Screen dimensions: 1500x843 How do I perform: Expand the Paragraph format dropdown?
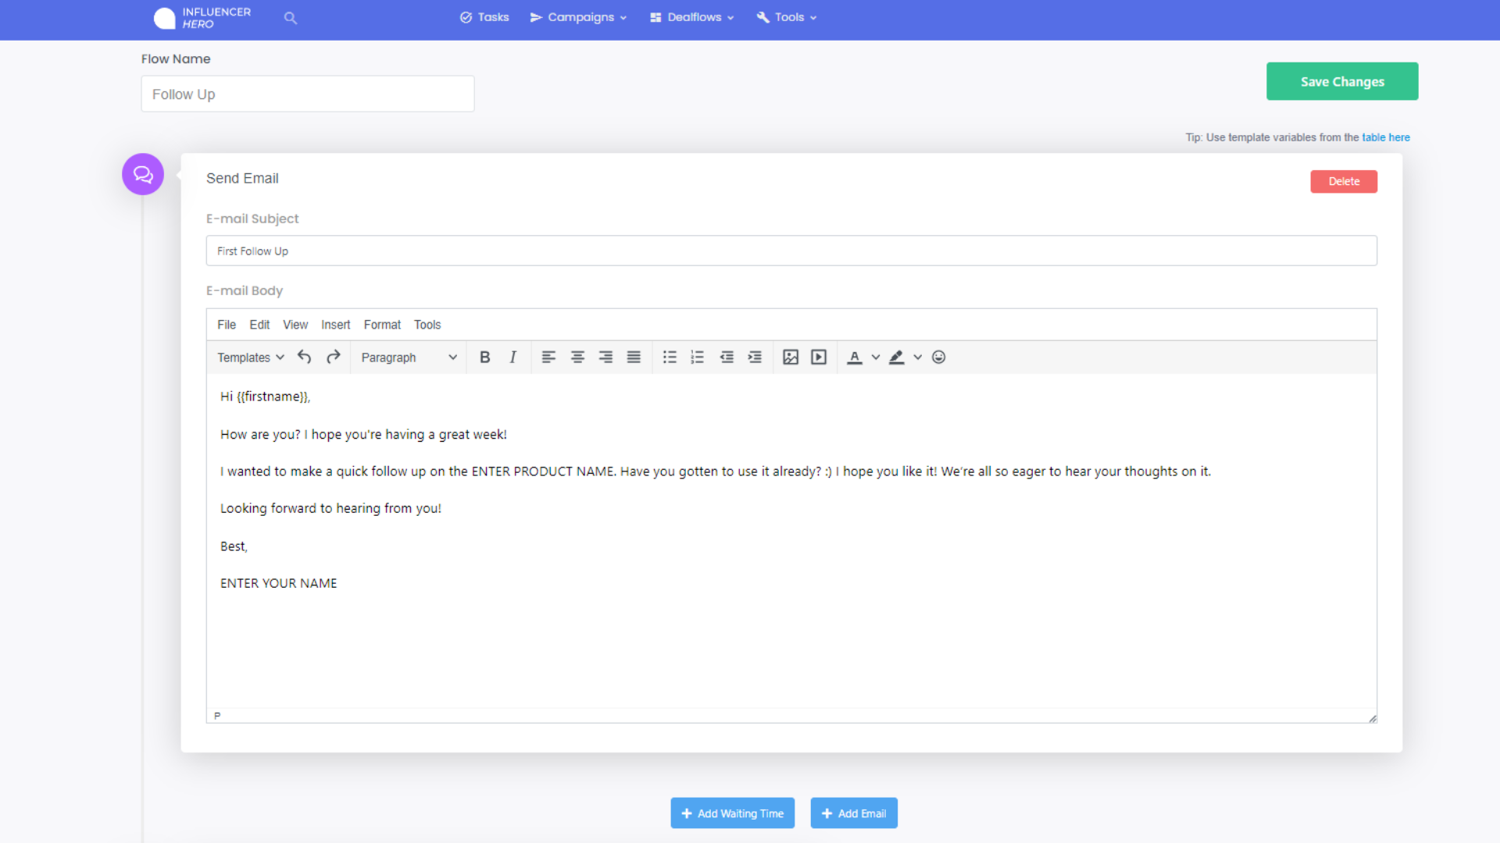408,357
